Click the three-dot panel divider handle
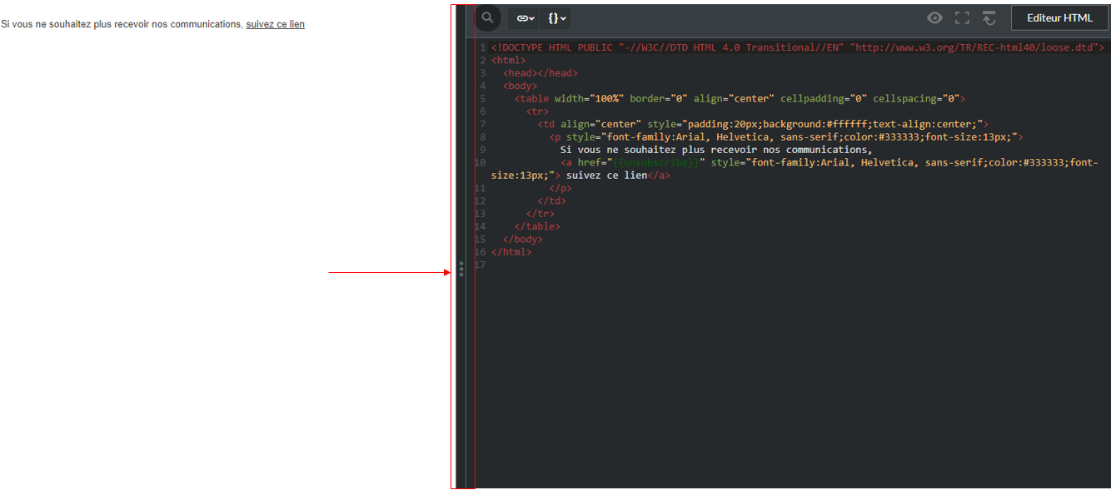This screenshot has width=1111, height=490. pyautogui.click(x=461, y=270)
